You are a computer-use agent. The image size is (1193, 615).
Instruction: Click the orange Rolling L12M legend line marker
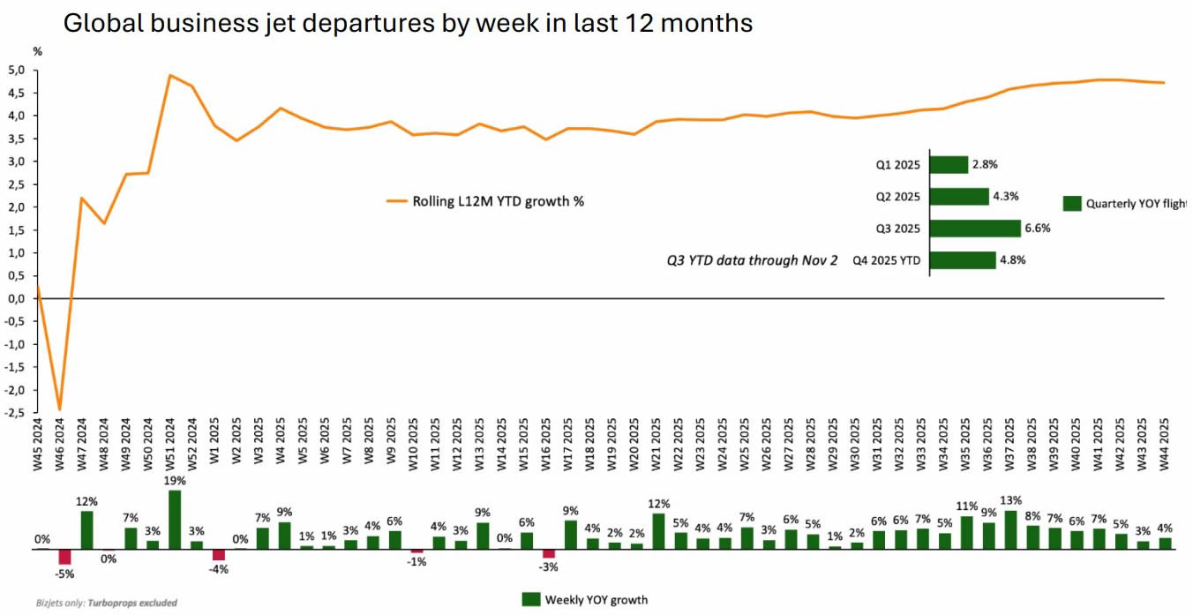(x=397, y=201)
